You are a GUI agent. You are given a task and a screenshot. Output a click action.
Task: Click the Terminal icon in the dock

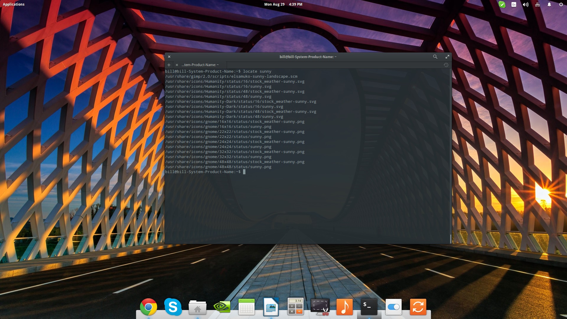point(369,307)
